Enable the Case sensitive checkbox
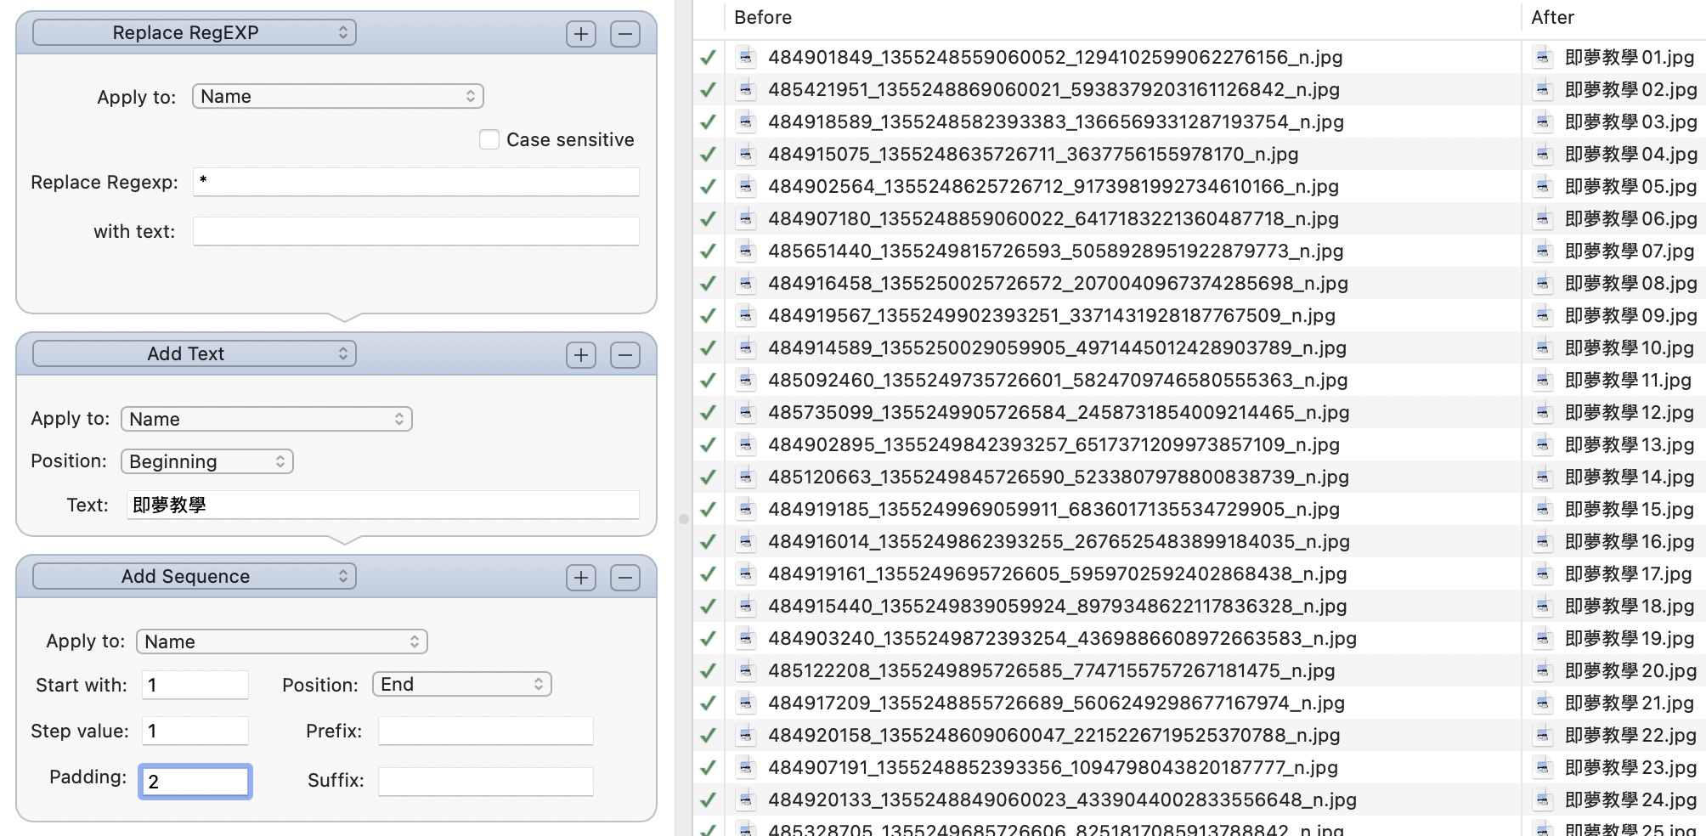The image size is (1706, 836). click(x=489, y=139)
